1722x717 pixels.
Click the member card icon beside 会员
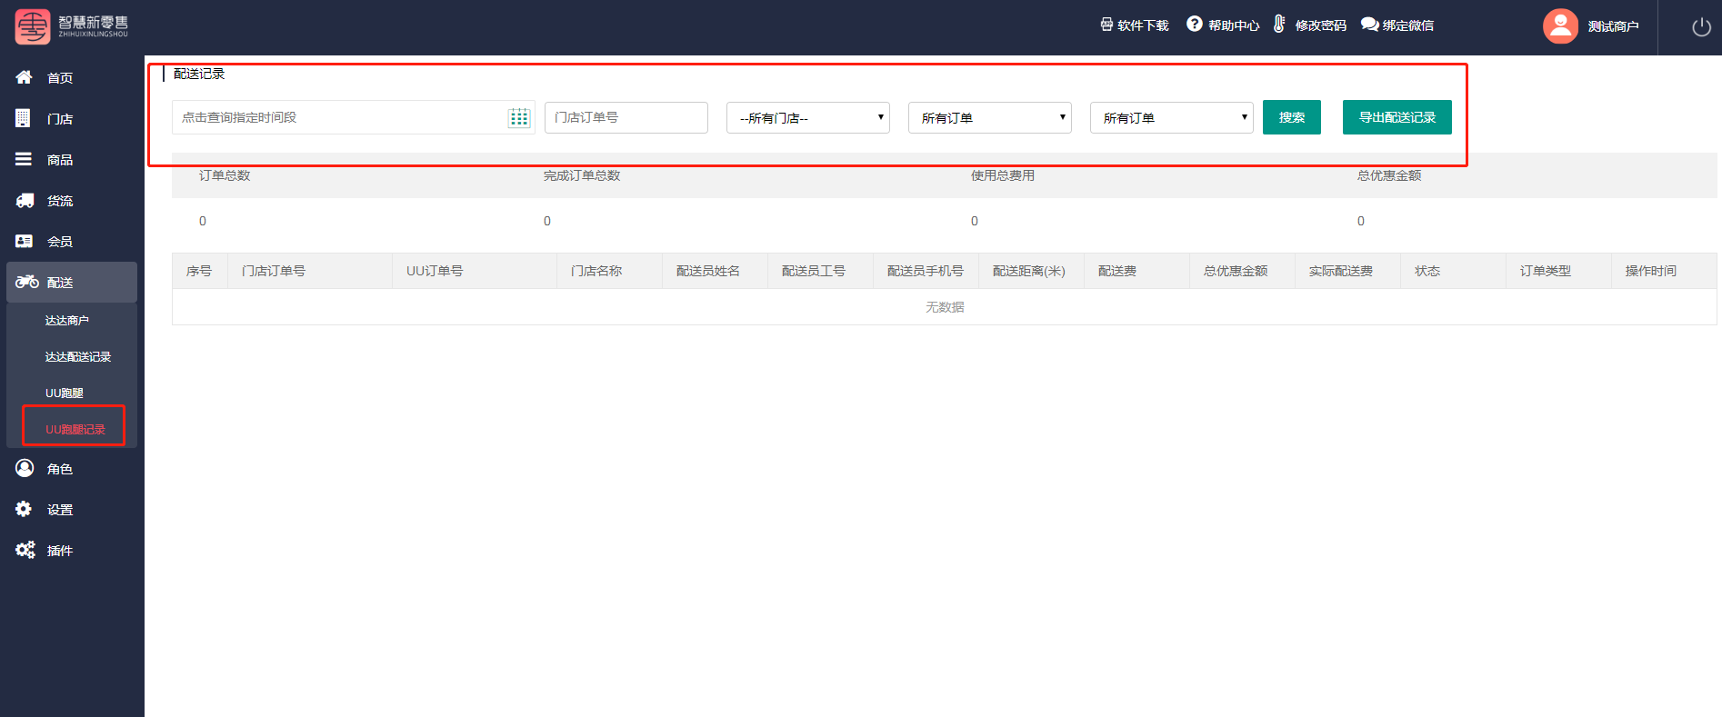[25, 241]
